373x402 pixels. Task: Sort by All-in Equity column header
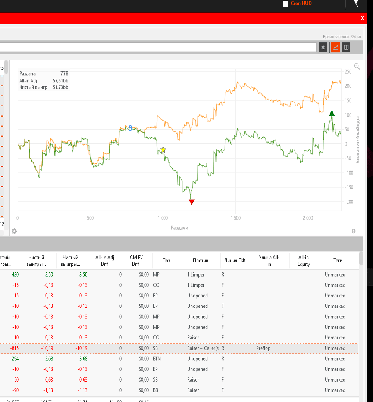point(304,261)
